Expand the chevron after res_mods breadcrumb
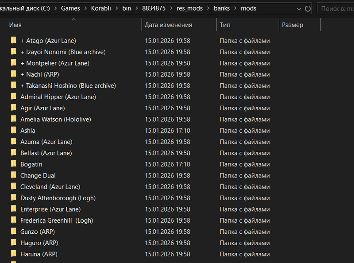The height and width of the screenshot is (263, 354). [208, 8]
